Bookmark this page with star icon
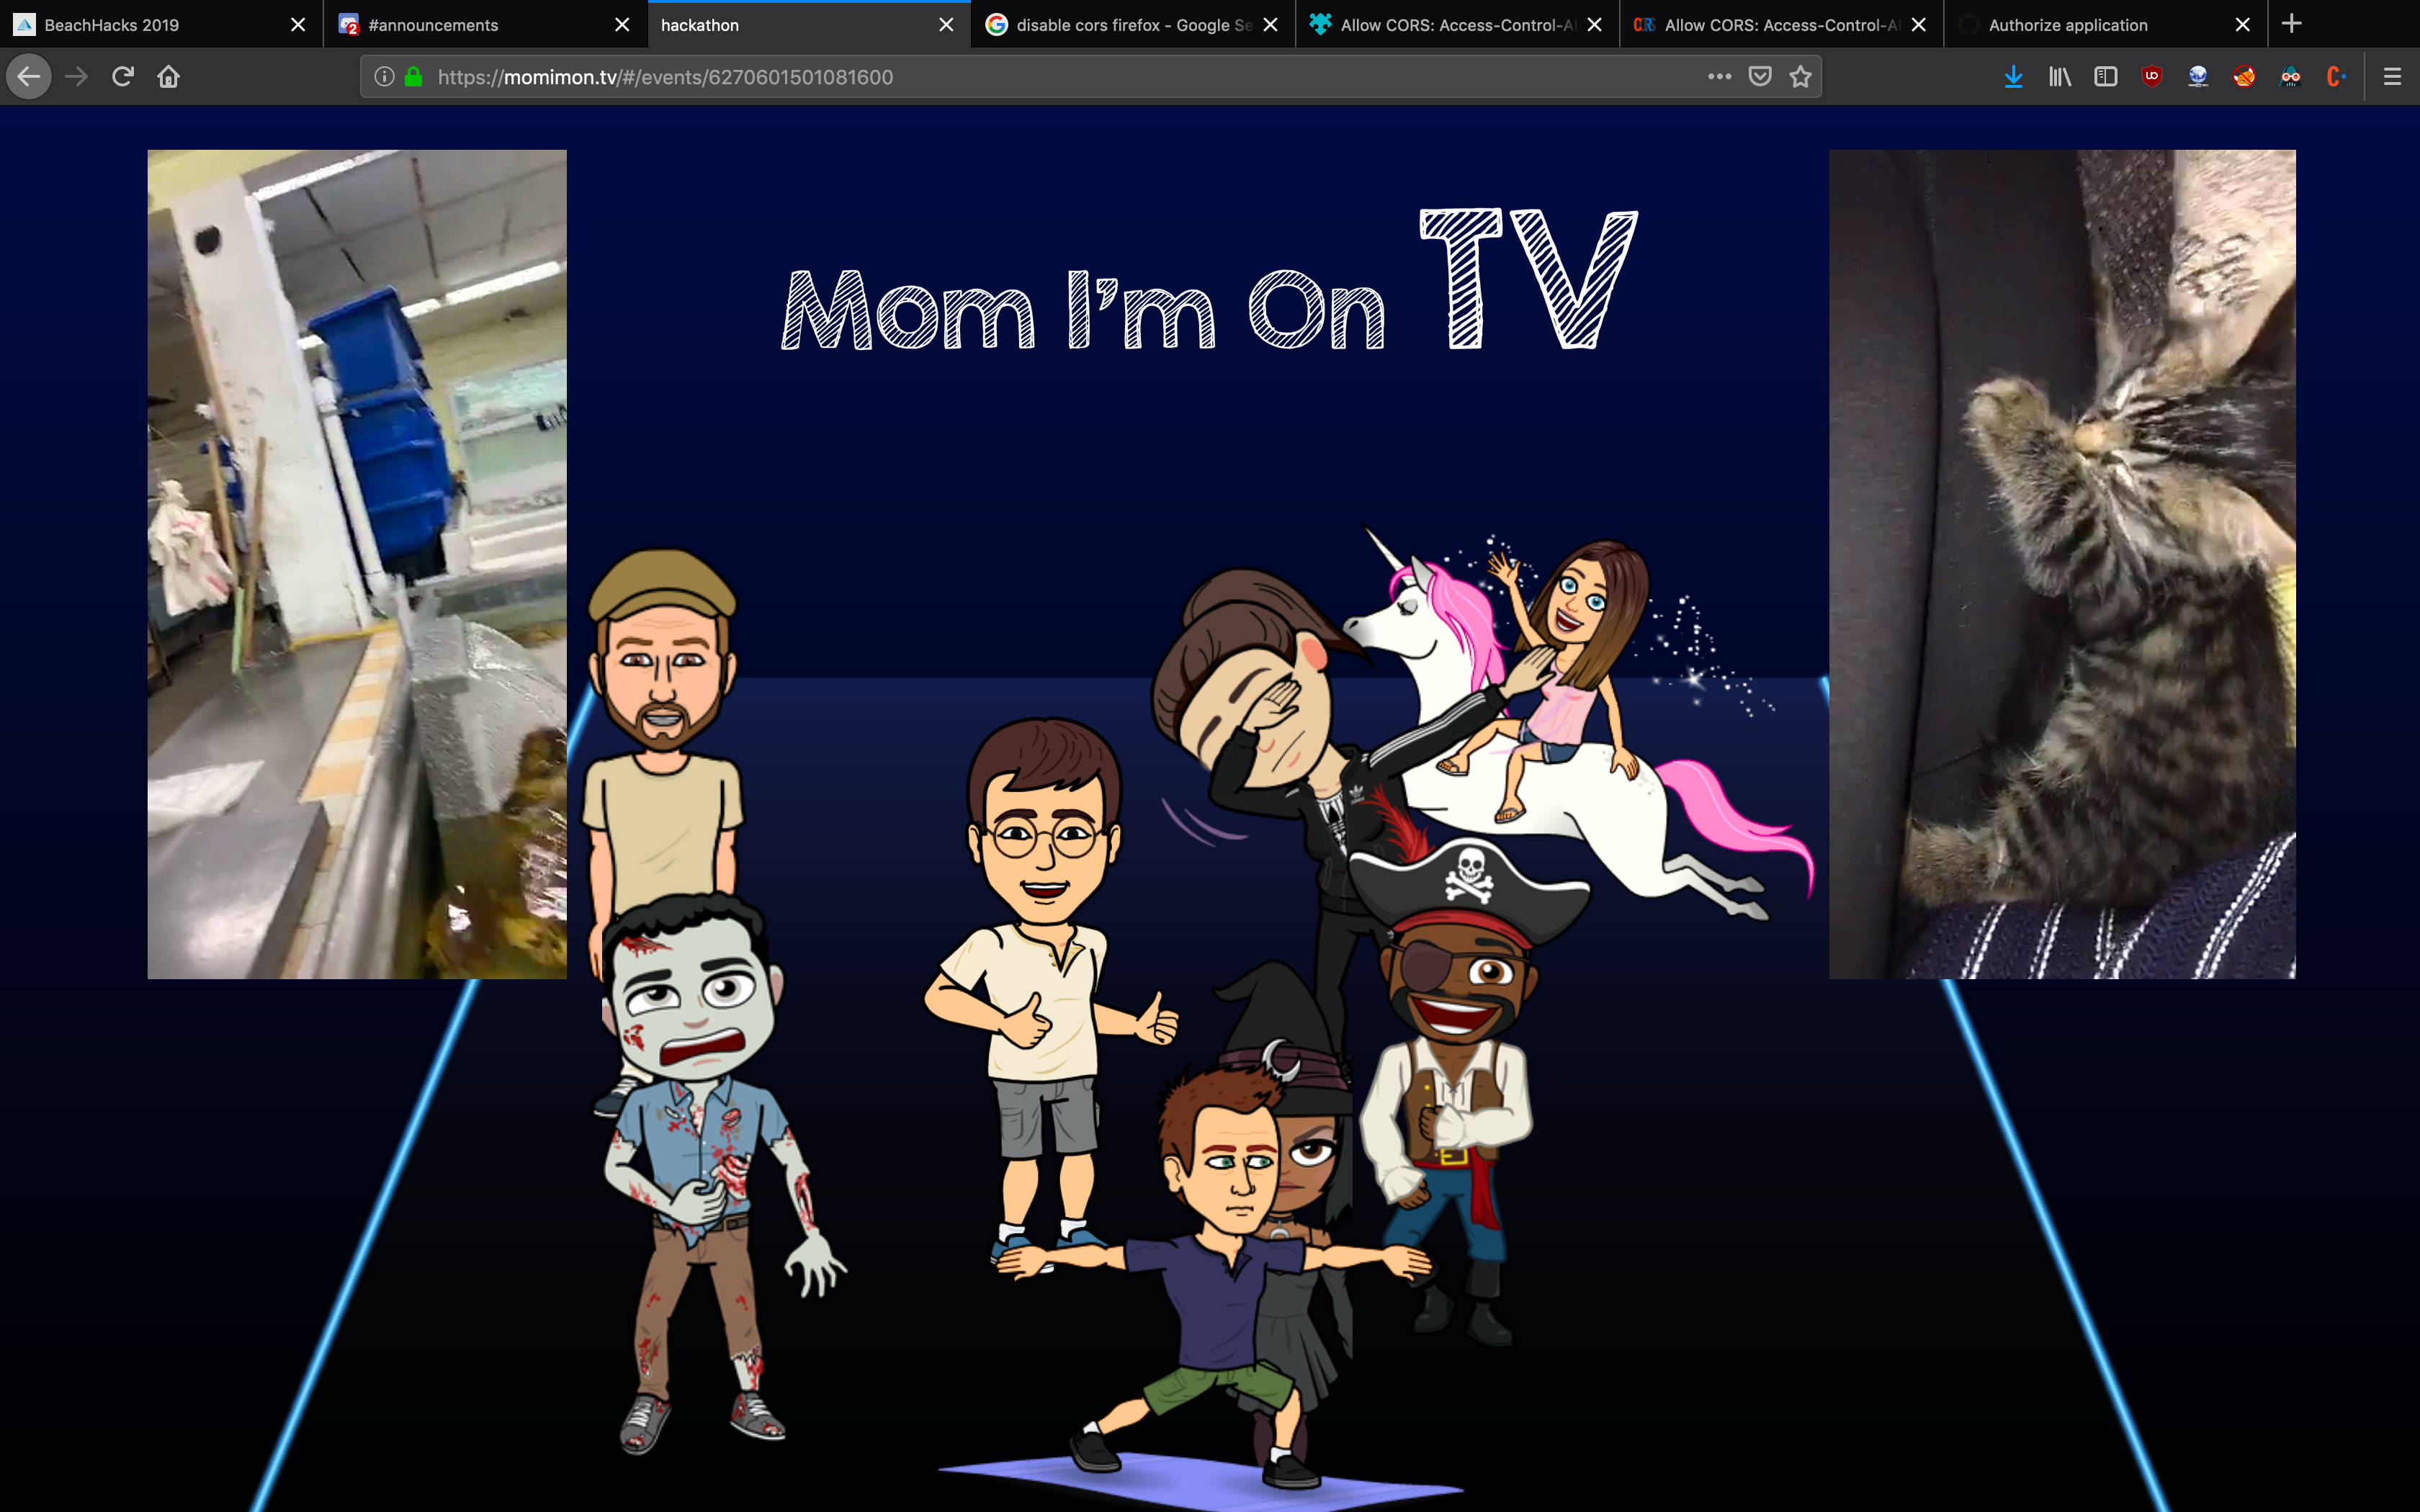 pos(1800,77)
